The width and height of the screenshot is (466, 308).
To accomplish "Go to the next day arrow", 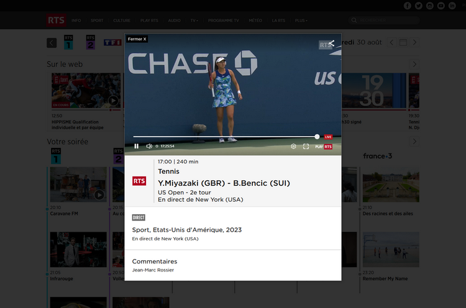I will point(414,42).
